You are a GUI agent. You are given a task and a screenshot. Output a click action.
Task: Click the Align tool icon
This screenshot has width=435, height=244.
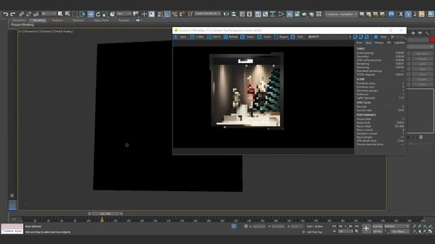234,14
